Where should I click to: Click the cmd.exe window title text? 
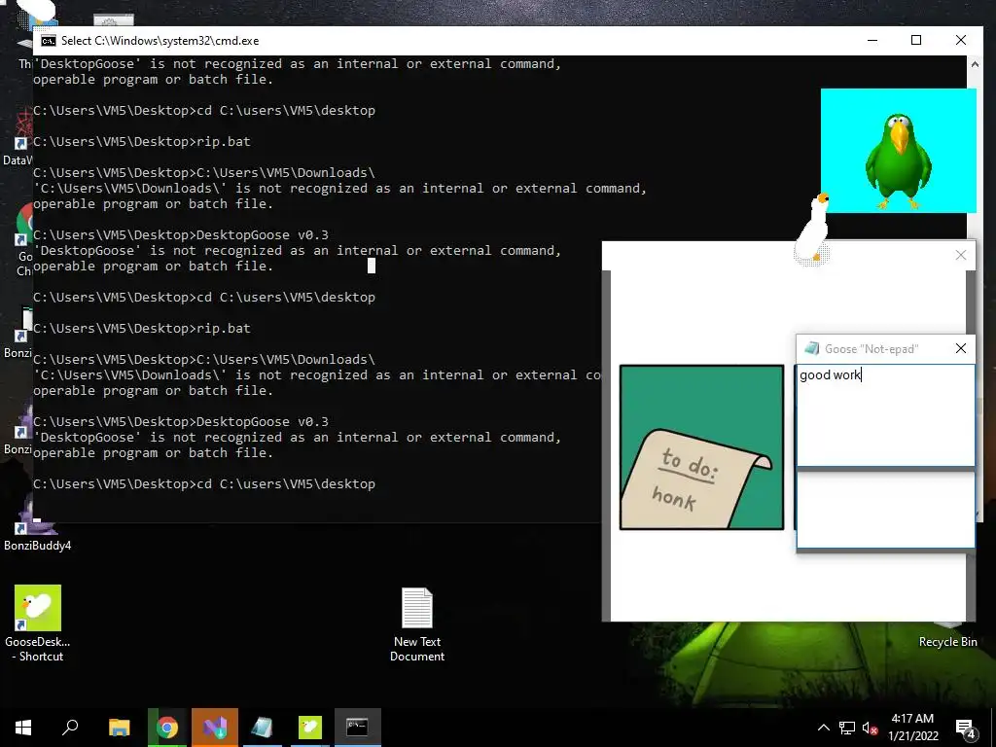click(160, 41)
